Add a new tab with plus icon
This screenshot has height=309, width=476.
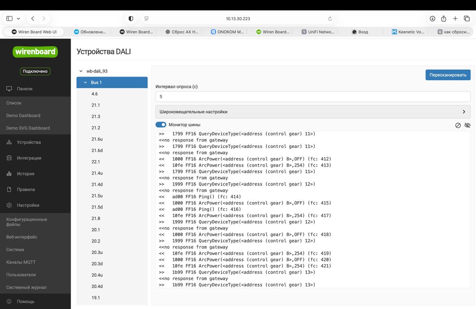455,19
